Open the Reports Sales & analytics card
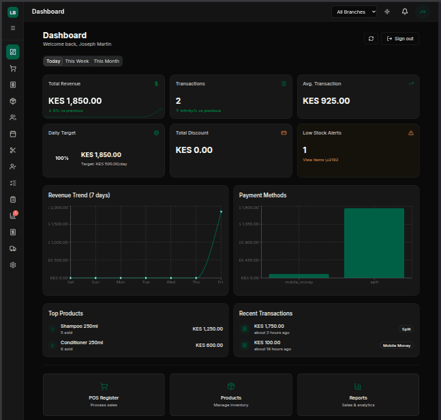 click(x=358, y=395)
